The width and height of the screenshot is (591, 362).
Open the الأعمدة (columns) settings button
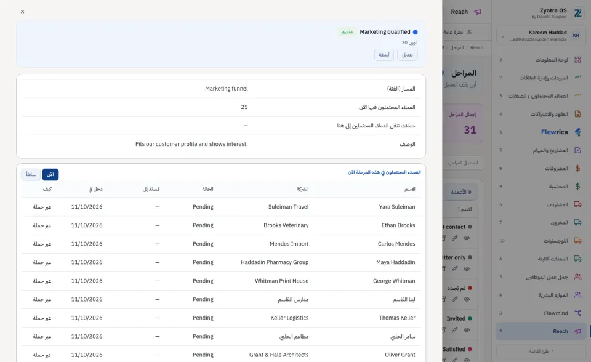(460, 192)
